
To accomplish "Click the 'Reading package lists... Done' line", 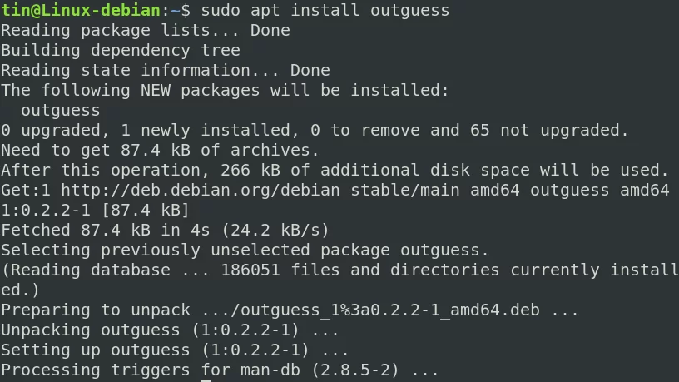I will 146,30.
